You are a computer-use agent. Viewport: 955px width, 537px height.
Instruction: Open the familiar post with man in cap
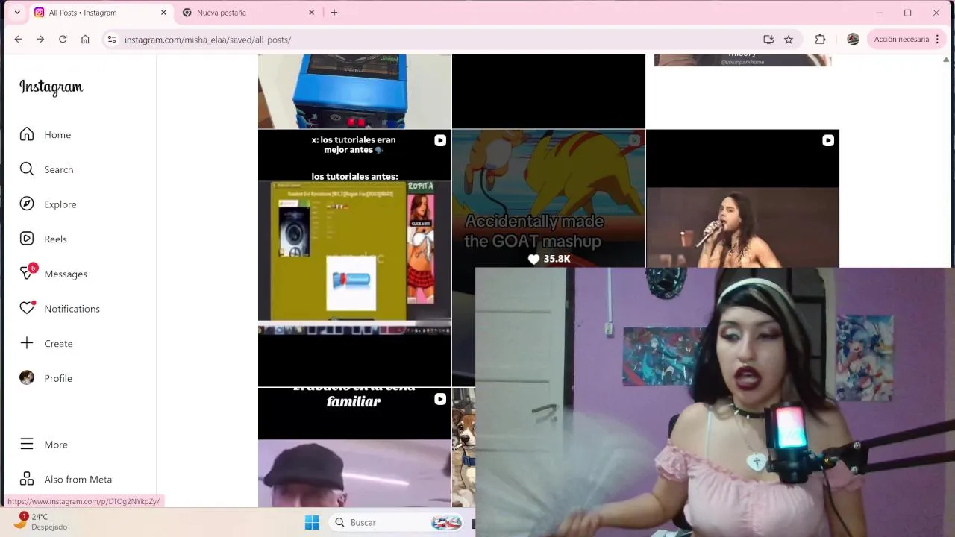coord(354,447)
